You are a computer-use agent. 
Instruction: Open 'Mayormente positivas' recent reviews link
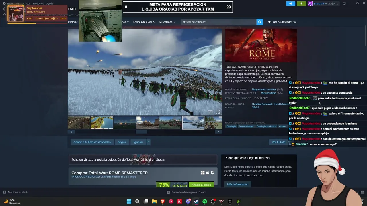[264, 90]
